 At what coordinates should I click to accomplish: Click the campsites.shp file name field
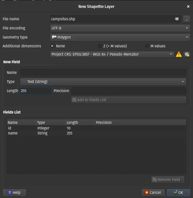[x=112, y=19]
